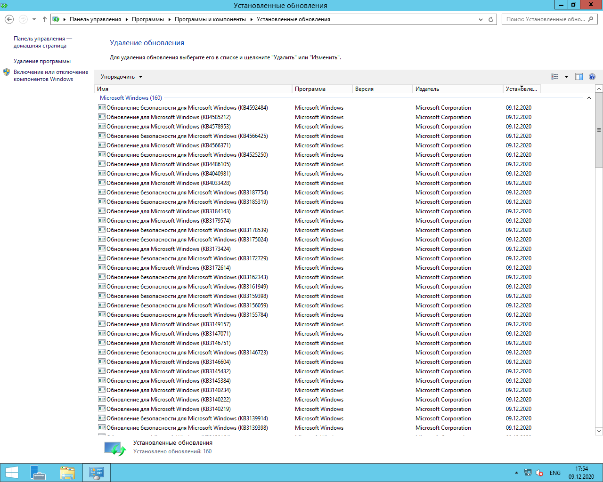Expand the address bar history dropdown
The height and width of the screenshot is (482, 603).
[481, 19]
